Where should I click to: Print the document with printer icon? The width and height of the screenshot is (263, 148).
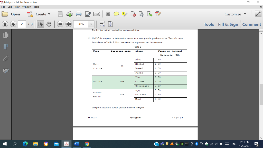(x=79, y=14)
